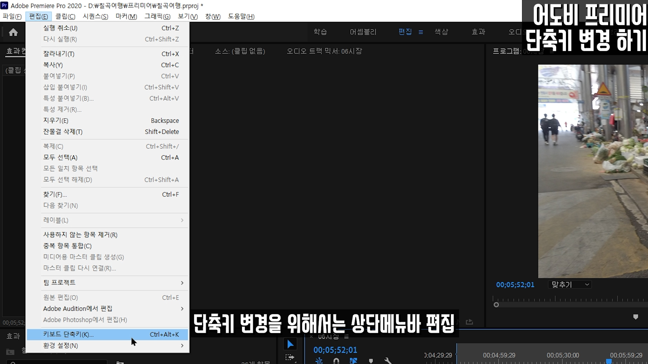Click the Home icon
Image resolution: width=648 pixels, height=364 pixels.
pos(13,32)
